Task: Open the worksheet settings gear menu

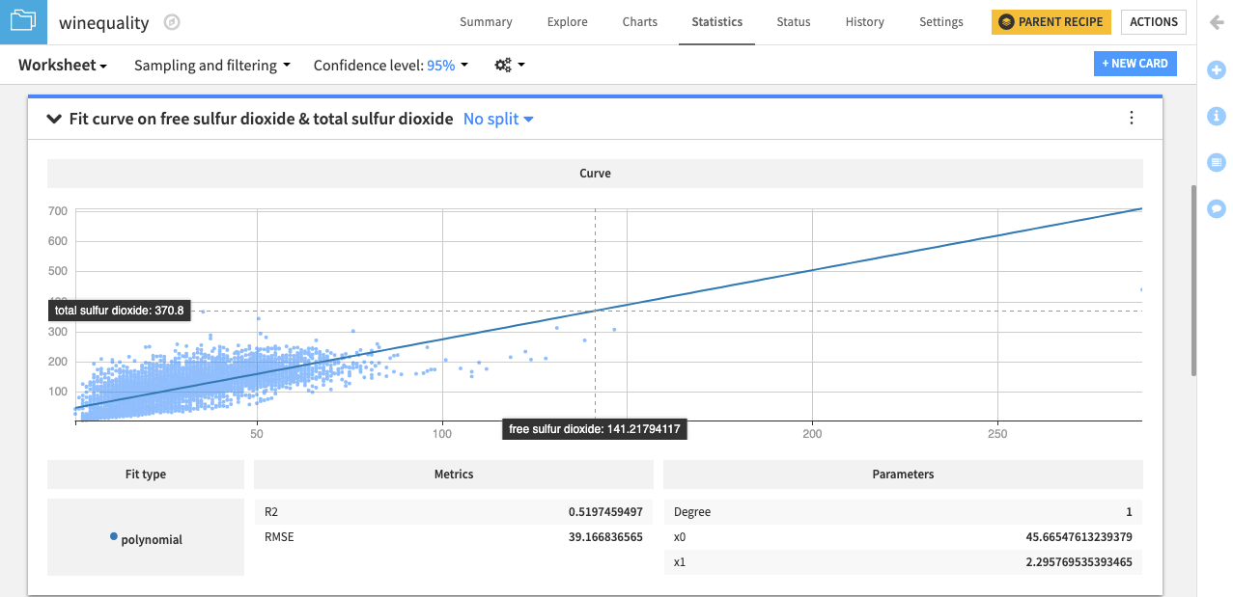Action: (501, 65)
